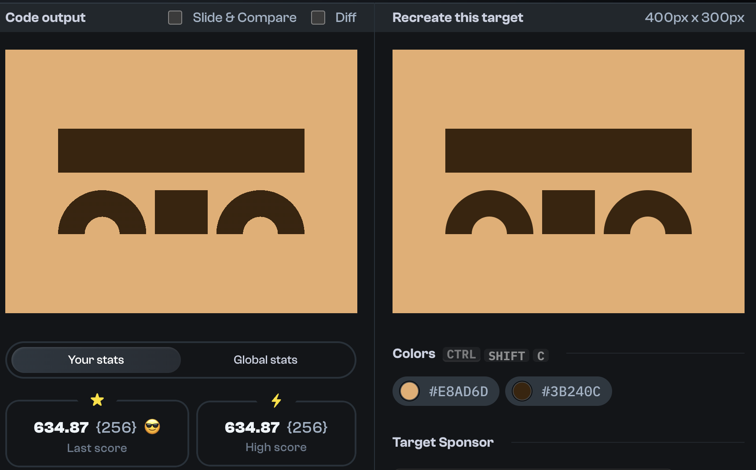Screen dimensions: 756x470
Task: Click the CTRL key badge next to Colors
Action: pos(461,354)
